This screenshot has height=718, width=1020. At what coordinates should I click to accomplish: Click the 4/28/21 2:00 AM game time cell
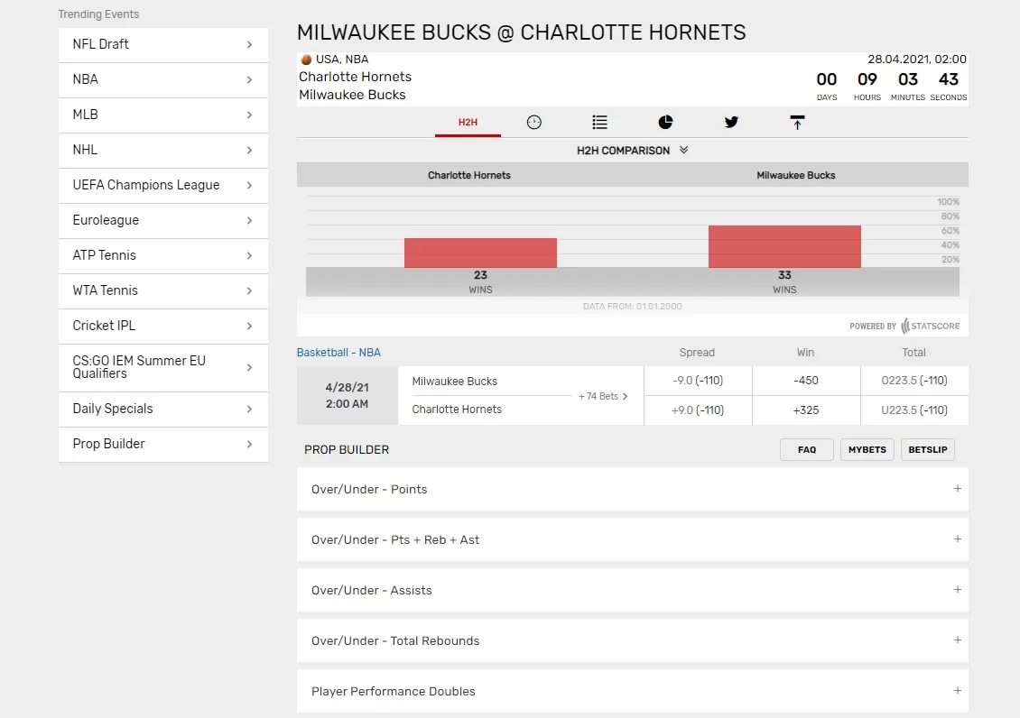click(x=348, y=395)
